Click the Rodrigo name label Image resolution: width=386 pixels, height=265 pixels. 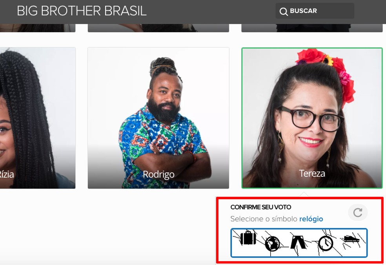[x=158, y=174]
